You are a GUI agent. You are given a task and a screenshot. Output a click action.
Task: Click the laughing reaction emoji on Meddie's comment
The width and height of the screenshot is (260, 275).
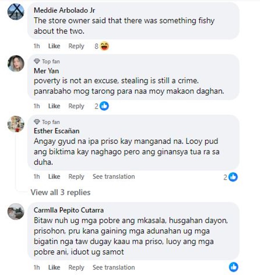click(104, 46)
